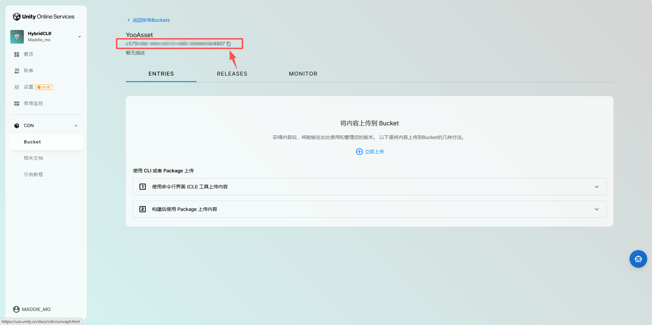Click the 设置 sliders icon
Image resolution: width=652 pixels, height=325 pixels.
tap(17, 87)
